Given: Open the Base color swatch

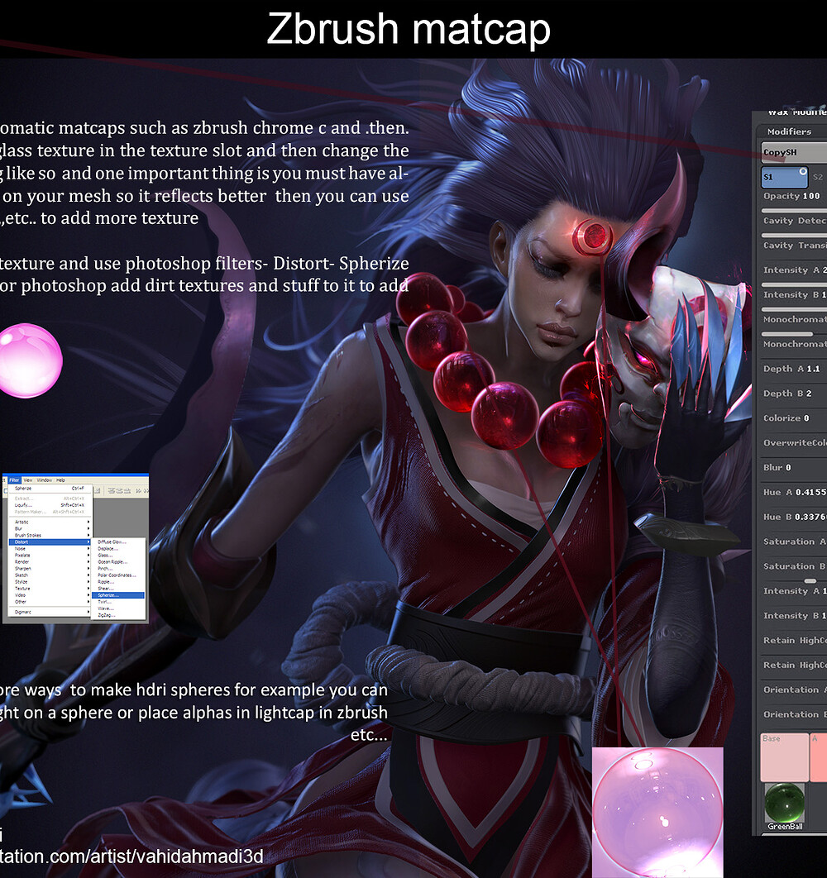Looking at the screenshot, I should (785, 757).
